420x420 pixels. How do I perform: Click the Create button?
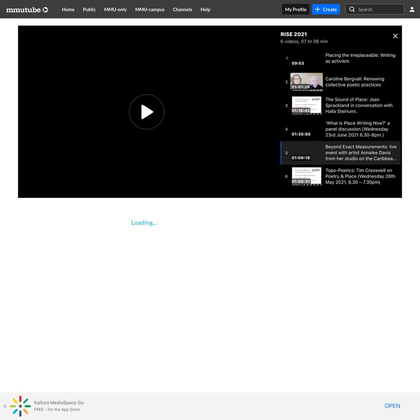point(326,9)
